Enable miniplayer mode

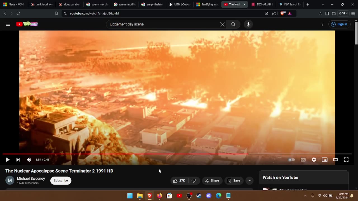pyautogui.click(x=325, y=160)
